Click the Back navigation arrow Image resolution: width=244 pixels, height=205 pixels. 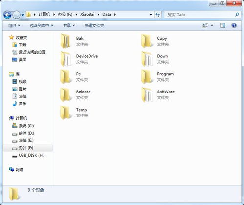pos(7,15)
